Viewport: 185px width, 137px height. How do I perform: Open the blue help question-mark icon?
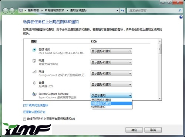(181, 17)
